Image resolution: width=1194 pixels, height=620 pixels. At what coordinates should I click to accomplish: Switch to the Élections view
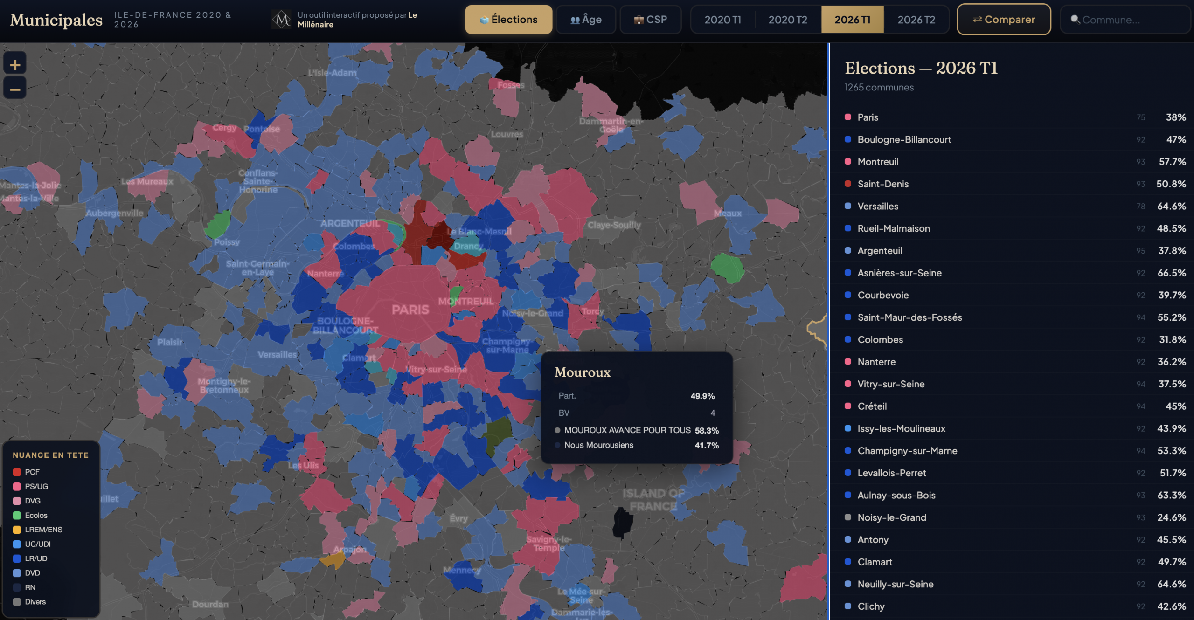click(508, 20)
